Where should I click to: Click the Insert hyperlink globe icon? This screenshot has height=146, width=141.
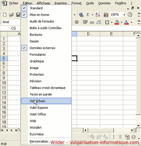click(x=81, y=15)
